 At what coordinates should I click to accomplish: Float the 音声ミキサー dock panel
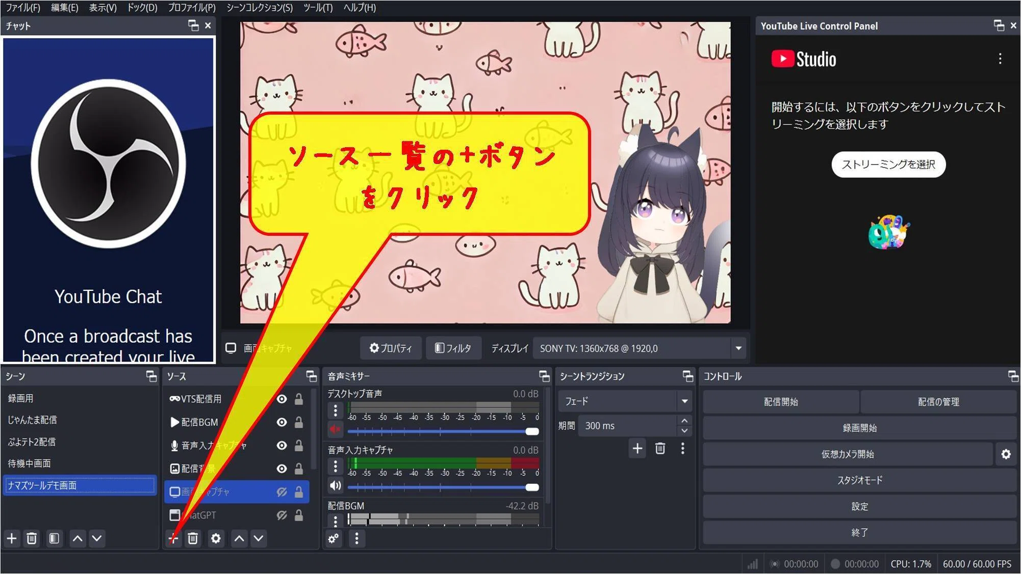click(544, 376)
